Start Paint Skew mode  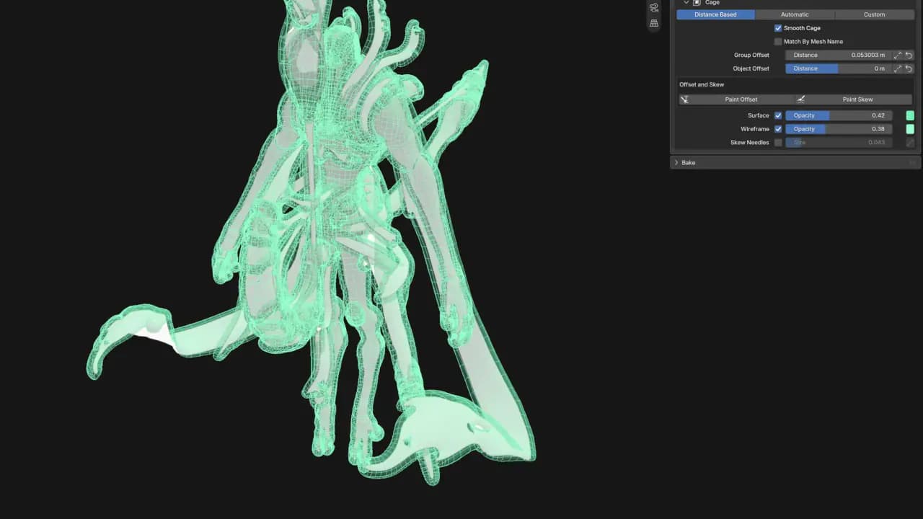854,99
